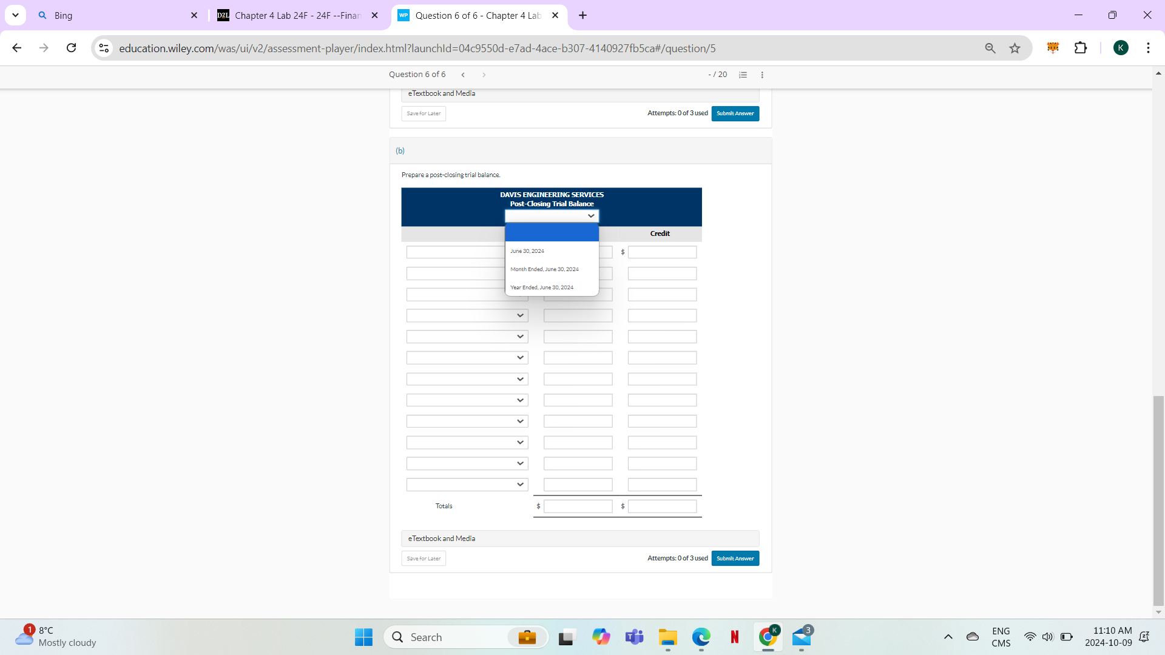Open the vertical ellipsis menu in assessment header
1165x655 pixels.
coord(762,75)
